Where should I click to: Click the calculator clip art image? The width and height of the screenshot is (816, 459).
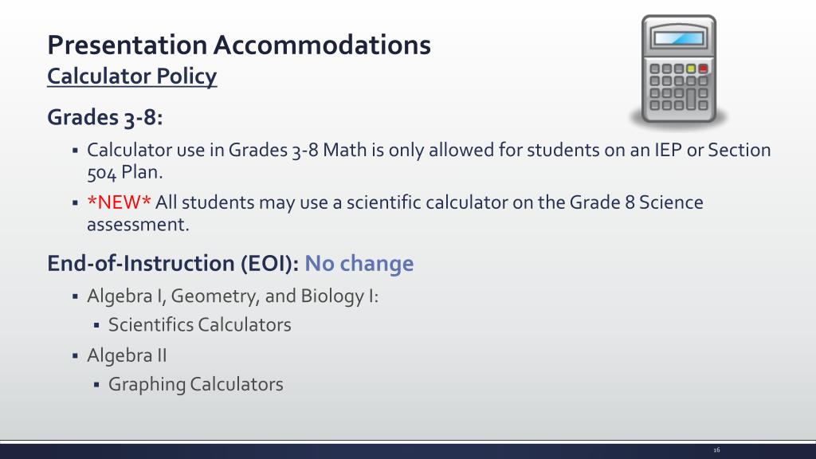(x=679, y=71)
